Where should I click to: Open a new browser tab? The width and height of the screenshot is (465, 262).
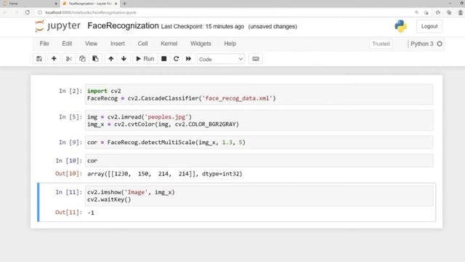pos(124,4)
